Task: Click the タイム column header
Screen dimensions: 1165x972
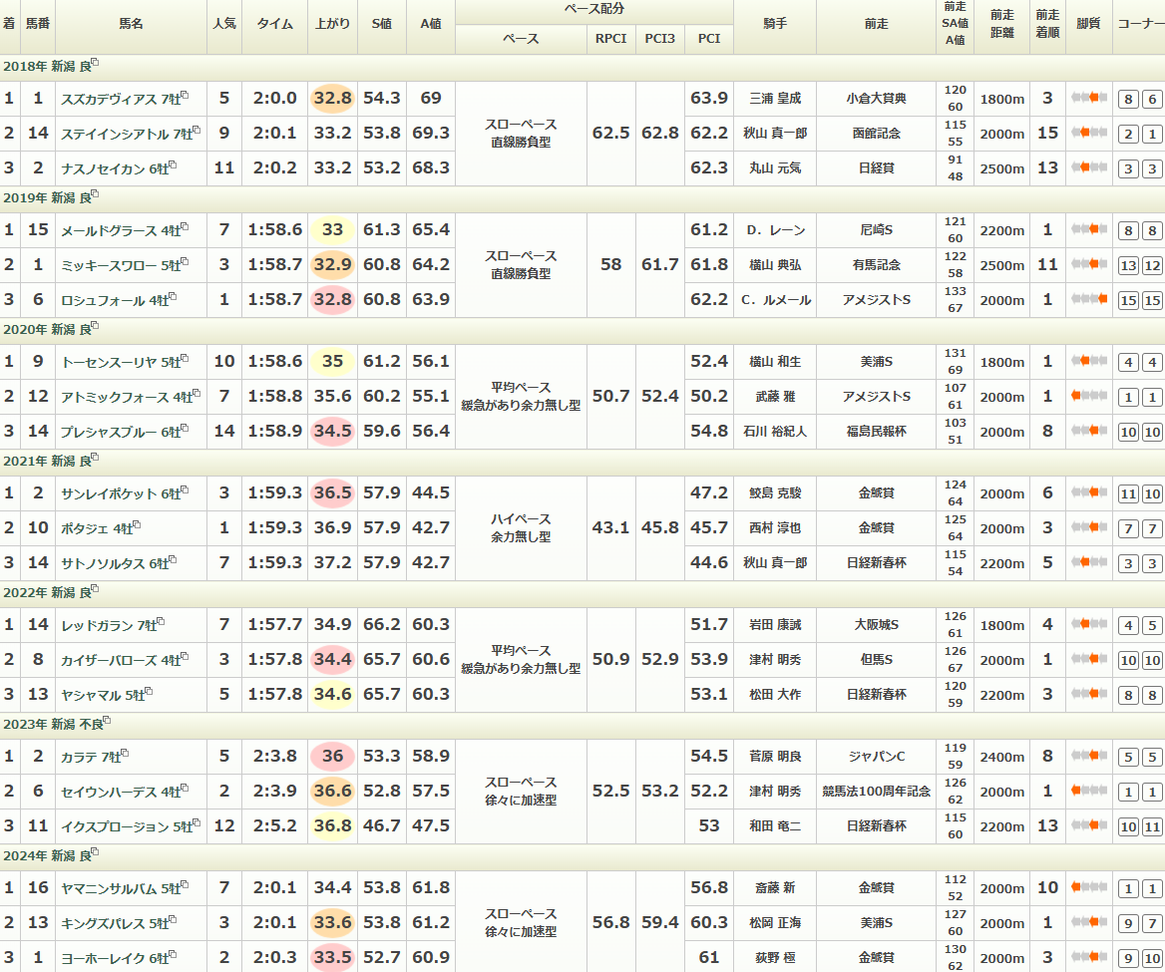Action: coord(274,23)
